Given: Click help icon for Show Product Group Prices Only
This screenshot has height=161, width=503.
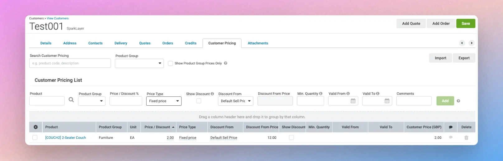Looking at the screenshot, I should pyautogui.click(x=226, y=63).
